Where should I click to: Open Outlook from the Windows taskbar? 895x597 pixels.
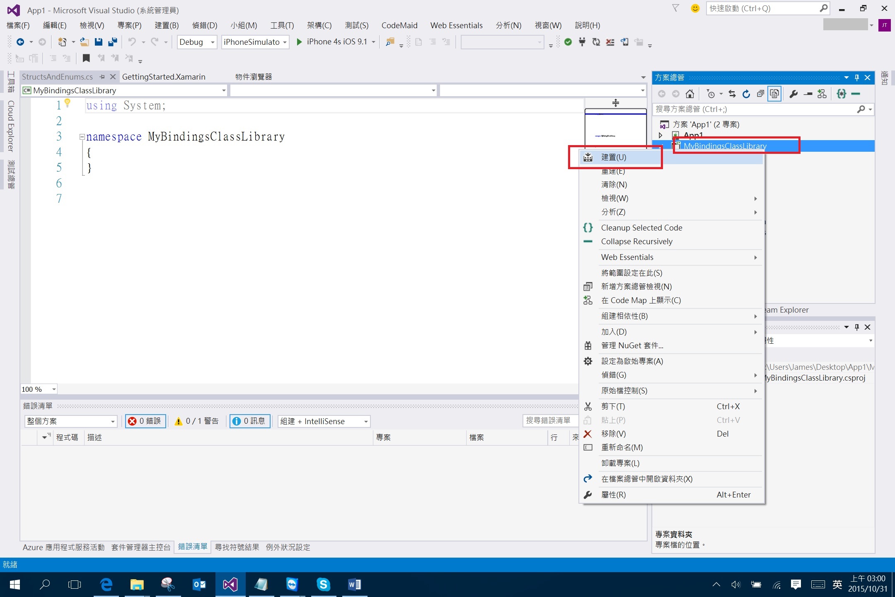[199, 585]
